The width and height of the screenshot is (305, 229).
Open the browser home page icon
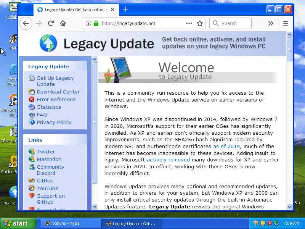pyautogui.click(x=63, y=24)
